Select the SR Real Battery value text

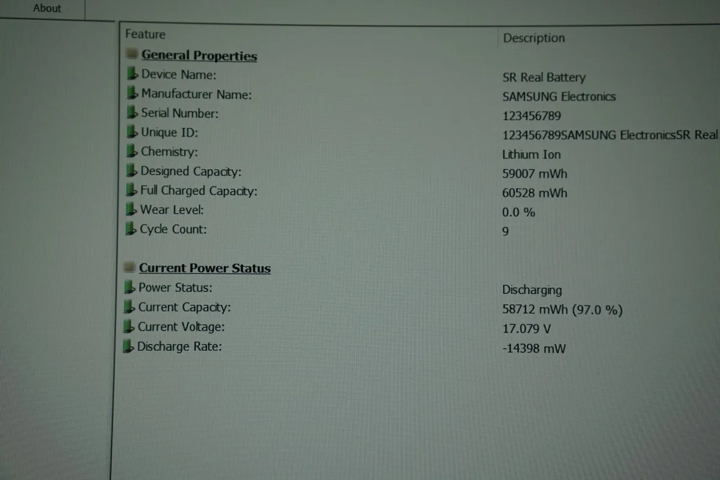(544, 77)
